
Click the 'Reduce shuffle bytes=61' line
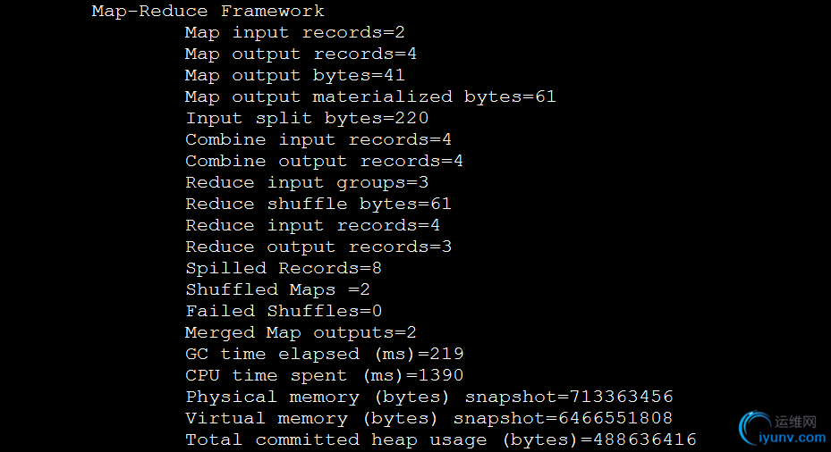pos(318,205)
